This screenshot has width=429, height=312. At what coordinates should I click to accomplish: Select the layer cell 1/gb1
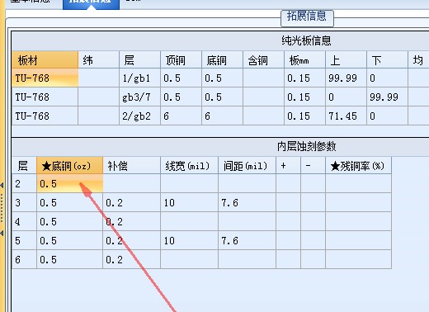[139, 78]
